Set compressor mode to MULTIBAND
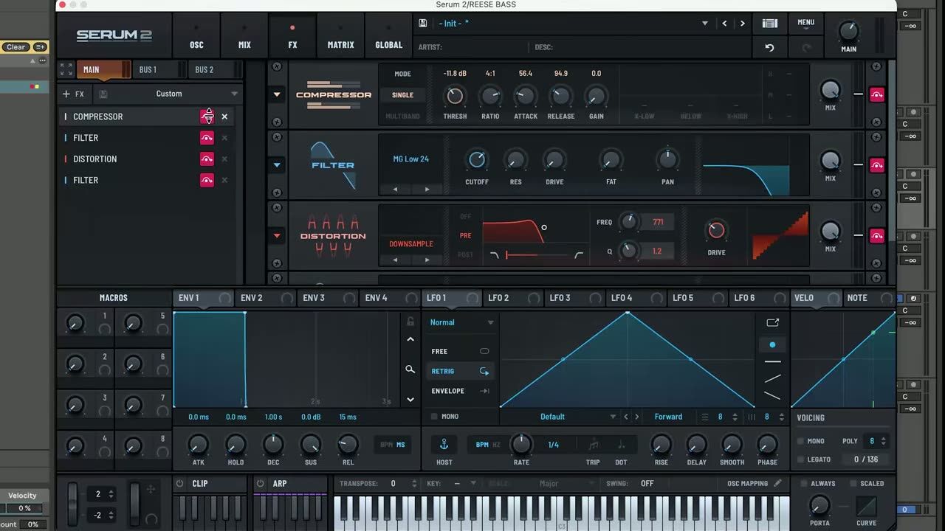The height and width of the screenshot is (531, 945). (x=402, y=117)
